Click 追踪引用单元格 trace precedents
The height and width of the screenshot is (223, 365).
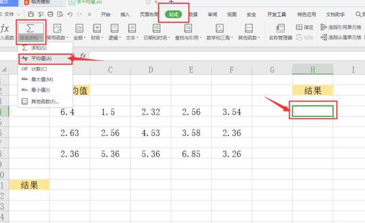point(341,28)
